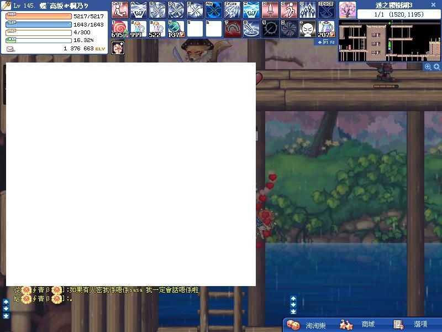Activate the C-key dash skill
The height and width of the screenshot is (332, 442).
coord(289,10)
